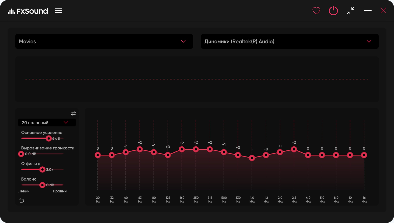Viewport: 394px width, 223px height.
Task: Minimize the FxSound window
Action: coord(368,11)
